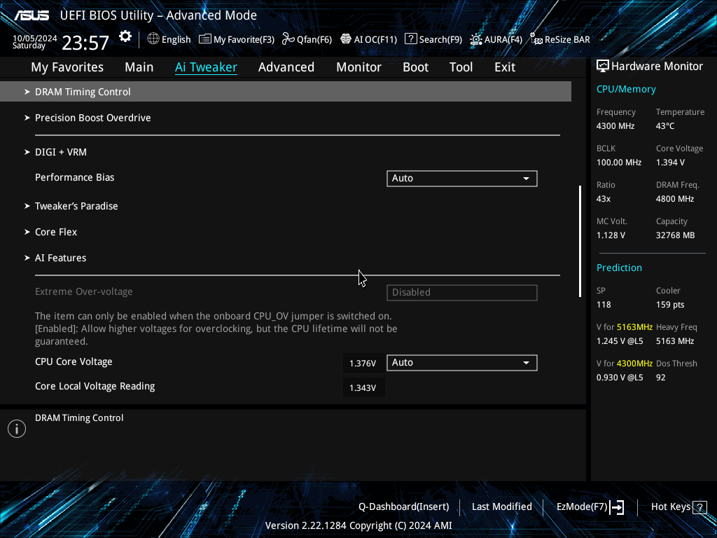Image resolution: width=717 pixels, height=538 pixels.
Task: Click Last Modified
Action: 501,507
